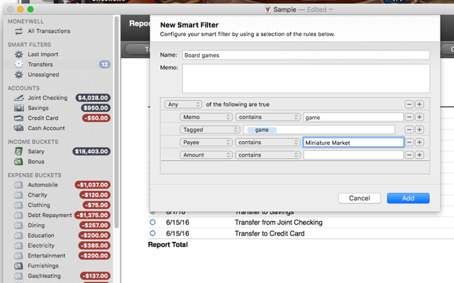
Task: Select the Last Import smart filter gear icon
Action: coord(19,55)
